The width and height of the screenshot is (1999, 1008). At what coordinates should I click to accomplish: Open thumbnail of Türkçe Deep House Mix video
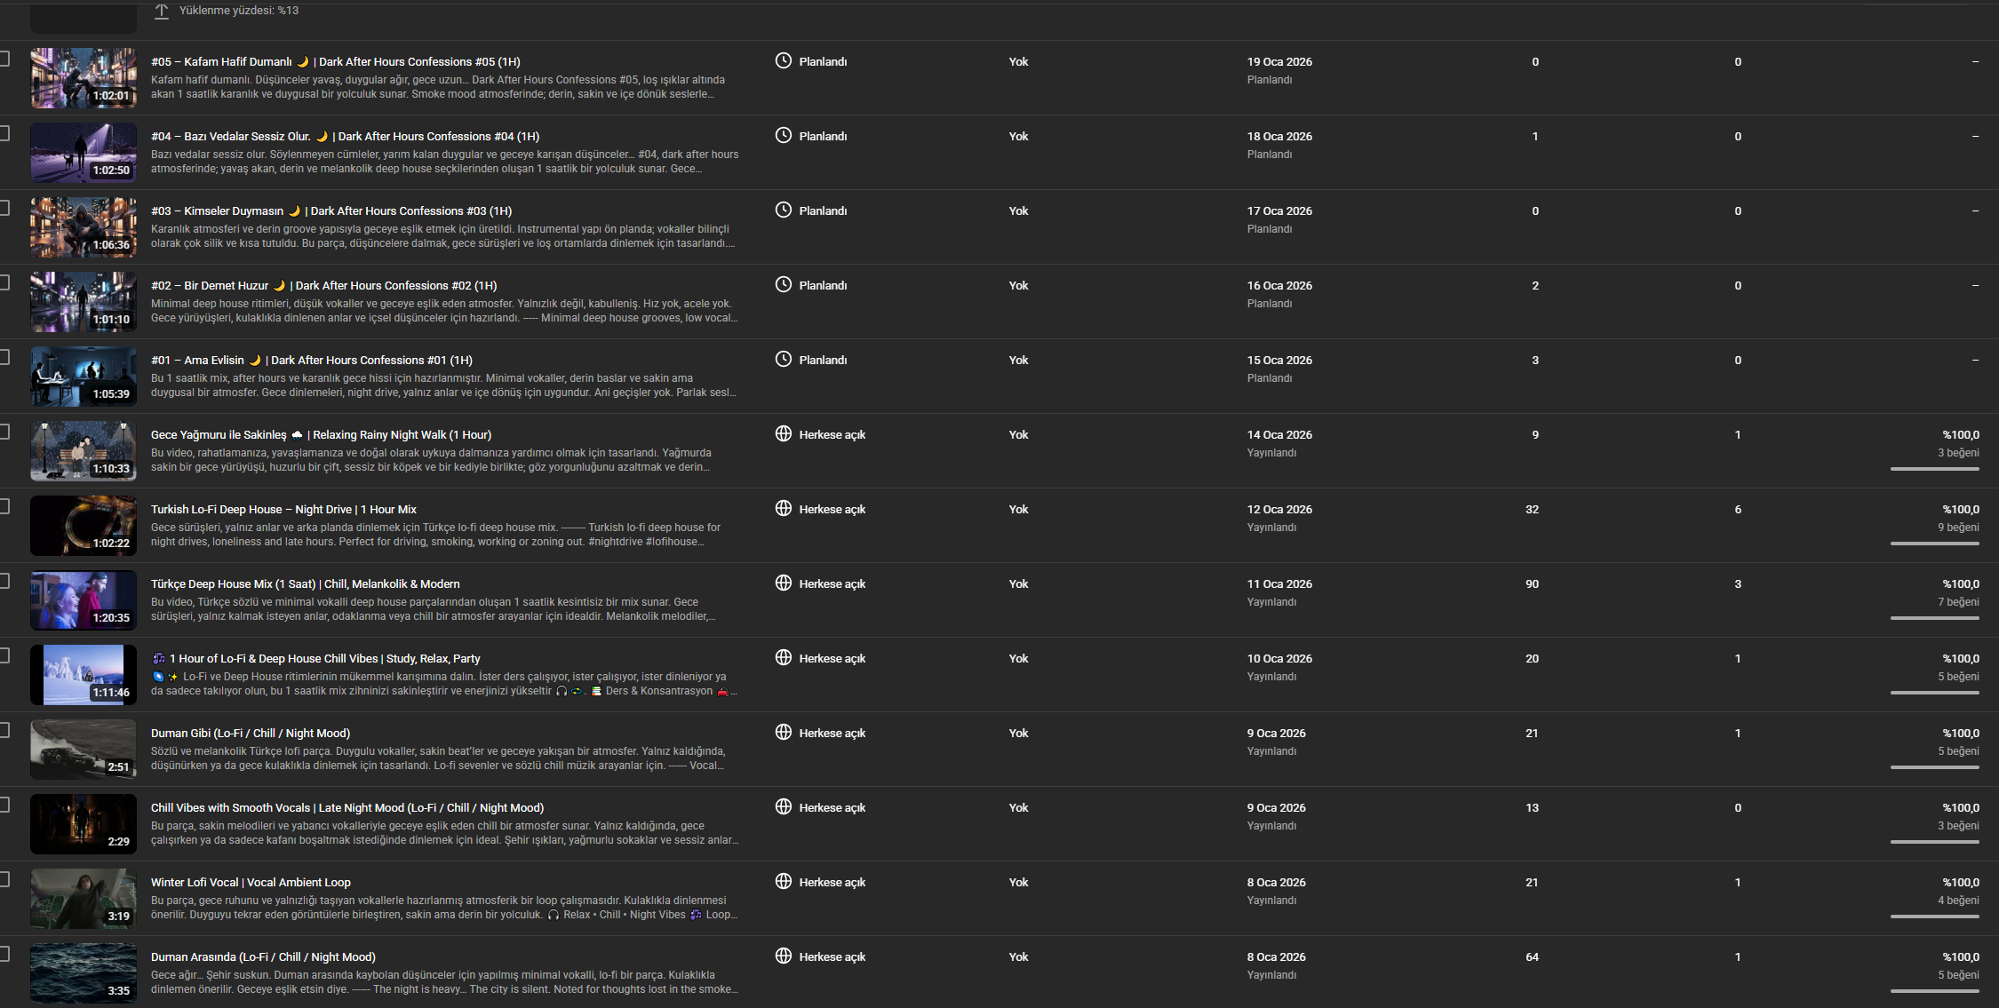(x=84, y=600)
